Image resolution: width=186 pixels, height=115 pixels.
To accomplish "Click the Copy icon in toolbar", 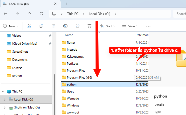I will [41, 26].
